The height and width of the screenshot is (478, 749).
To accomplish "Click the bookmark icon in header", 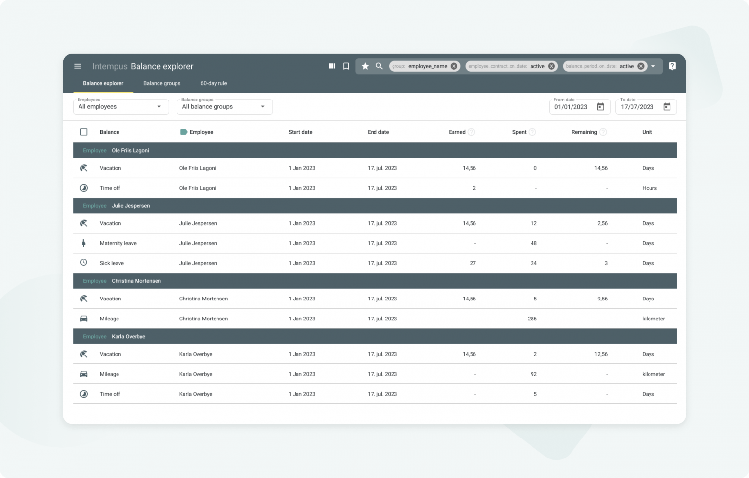I will (x=346, y=66).
